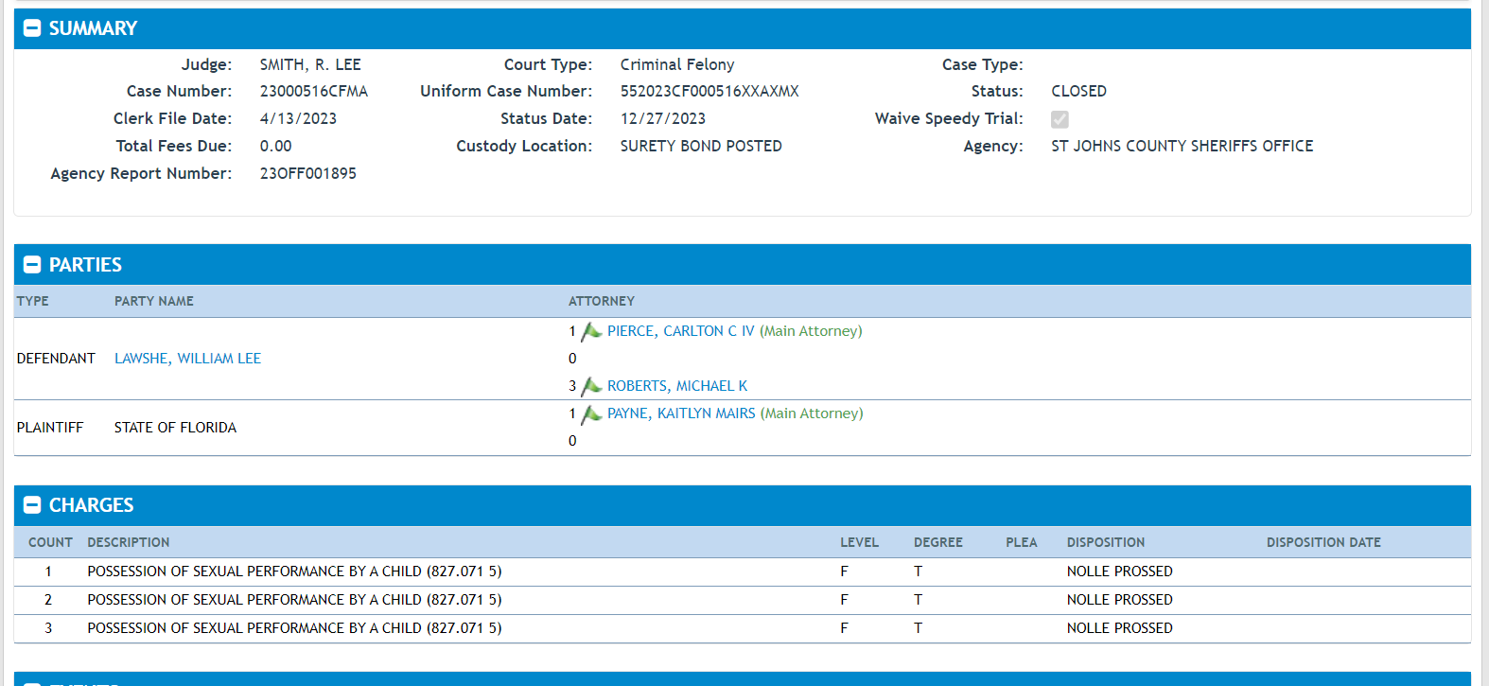1489x686 pixels.
Task: Click status date 12/27/2023
Action: (x=663, y=119)
